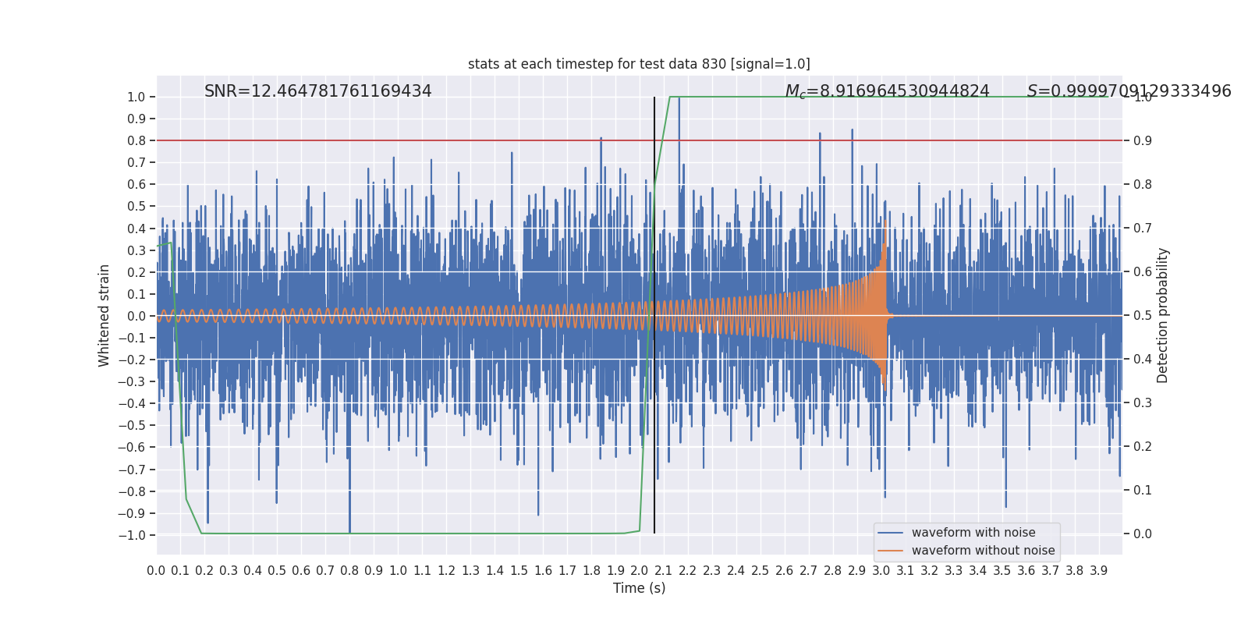This screenshot has height=624, width=1248.
Task: Click the 0.7 tick on the Detection probability axis
Action: [x=1143, y=229]
